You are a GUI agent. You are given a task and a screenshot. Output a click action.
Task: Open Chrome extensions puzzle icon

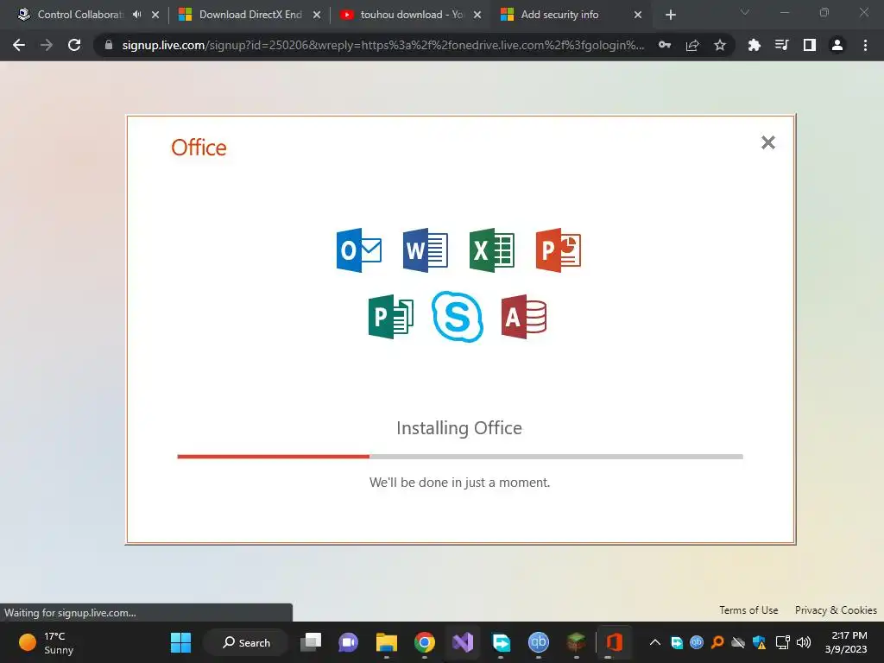pyautogui.click(x=755, y=45)
